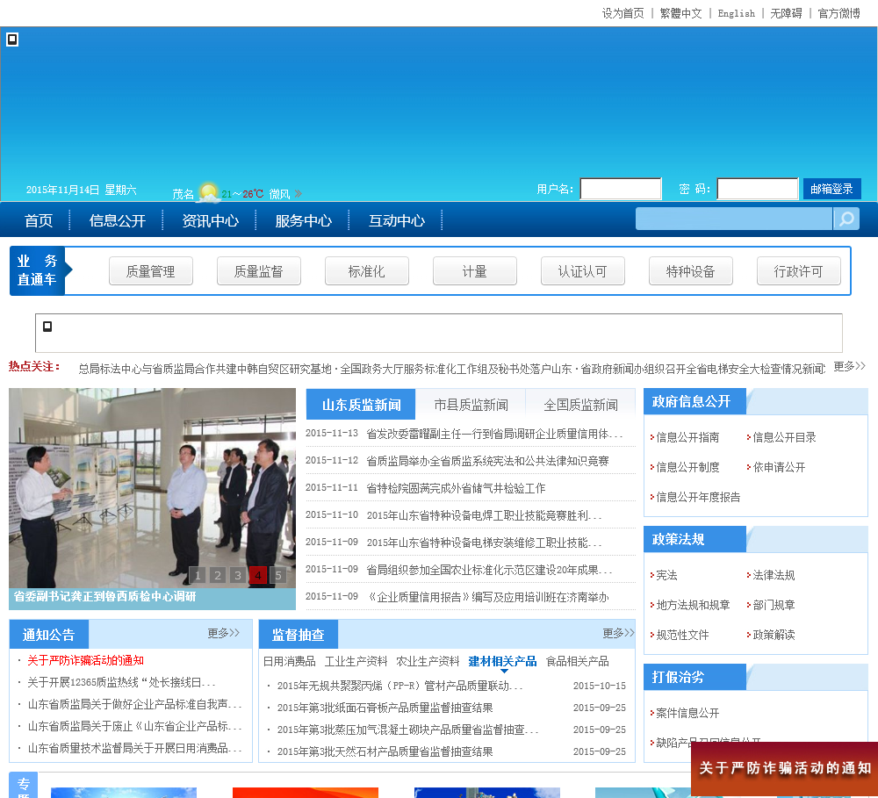Screen dimensions: 878x798
Task: Switch to English version
Action: pos(737,13)
